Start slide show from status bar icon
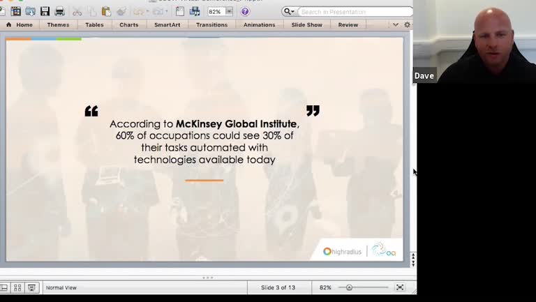The width and height of the screenshot is (536, 302). click(x=31, y=287)
